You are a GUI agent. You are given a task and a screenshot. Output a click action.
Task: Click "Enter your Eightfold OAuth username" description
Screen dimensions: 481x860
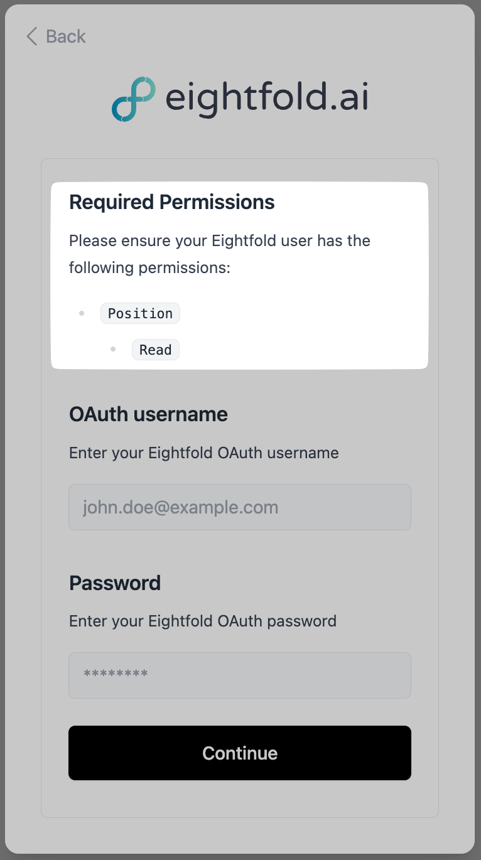203,453
